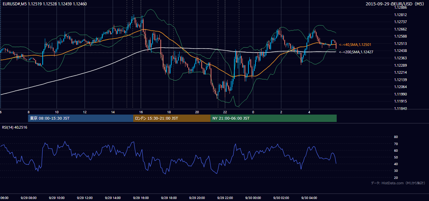This screenshot has width=429, height=201.
Task: Click hour marker 4 under price chart
Action: click(x=309, y=112)
